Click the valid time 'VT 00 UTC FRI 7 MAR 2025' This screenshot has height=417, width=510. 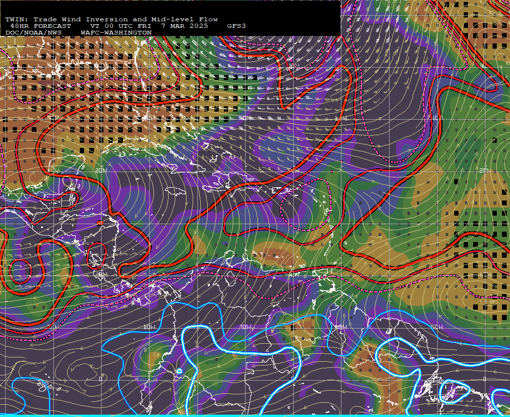point(149,26)
